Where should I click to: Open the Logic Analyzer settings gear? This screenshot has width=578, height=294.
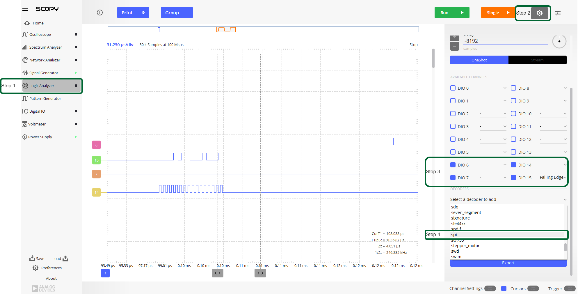540,13
